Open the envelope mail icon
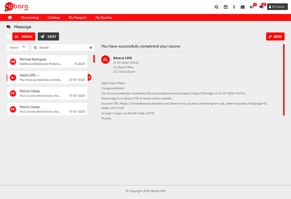Image resolution: width=291 pixels, height=199 pixels. pyautogui.click(x=243, y=7)
